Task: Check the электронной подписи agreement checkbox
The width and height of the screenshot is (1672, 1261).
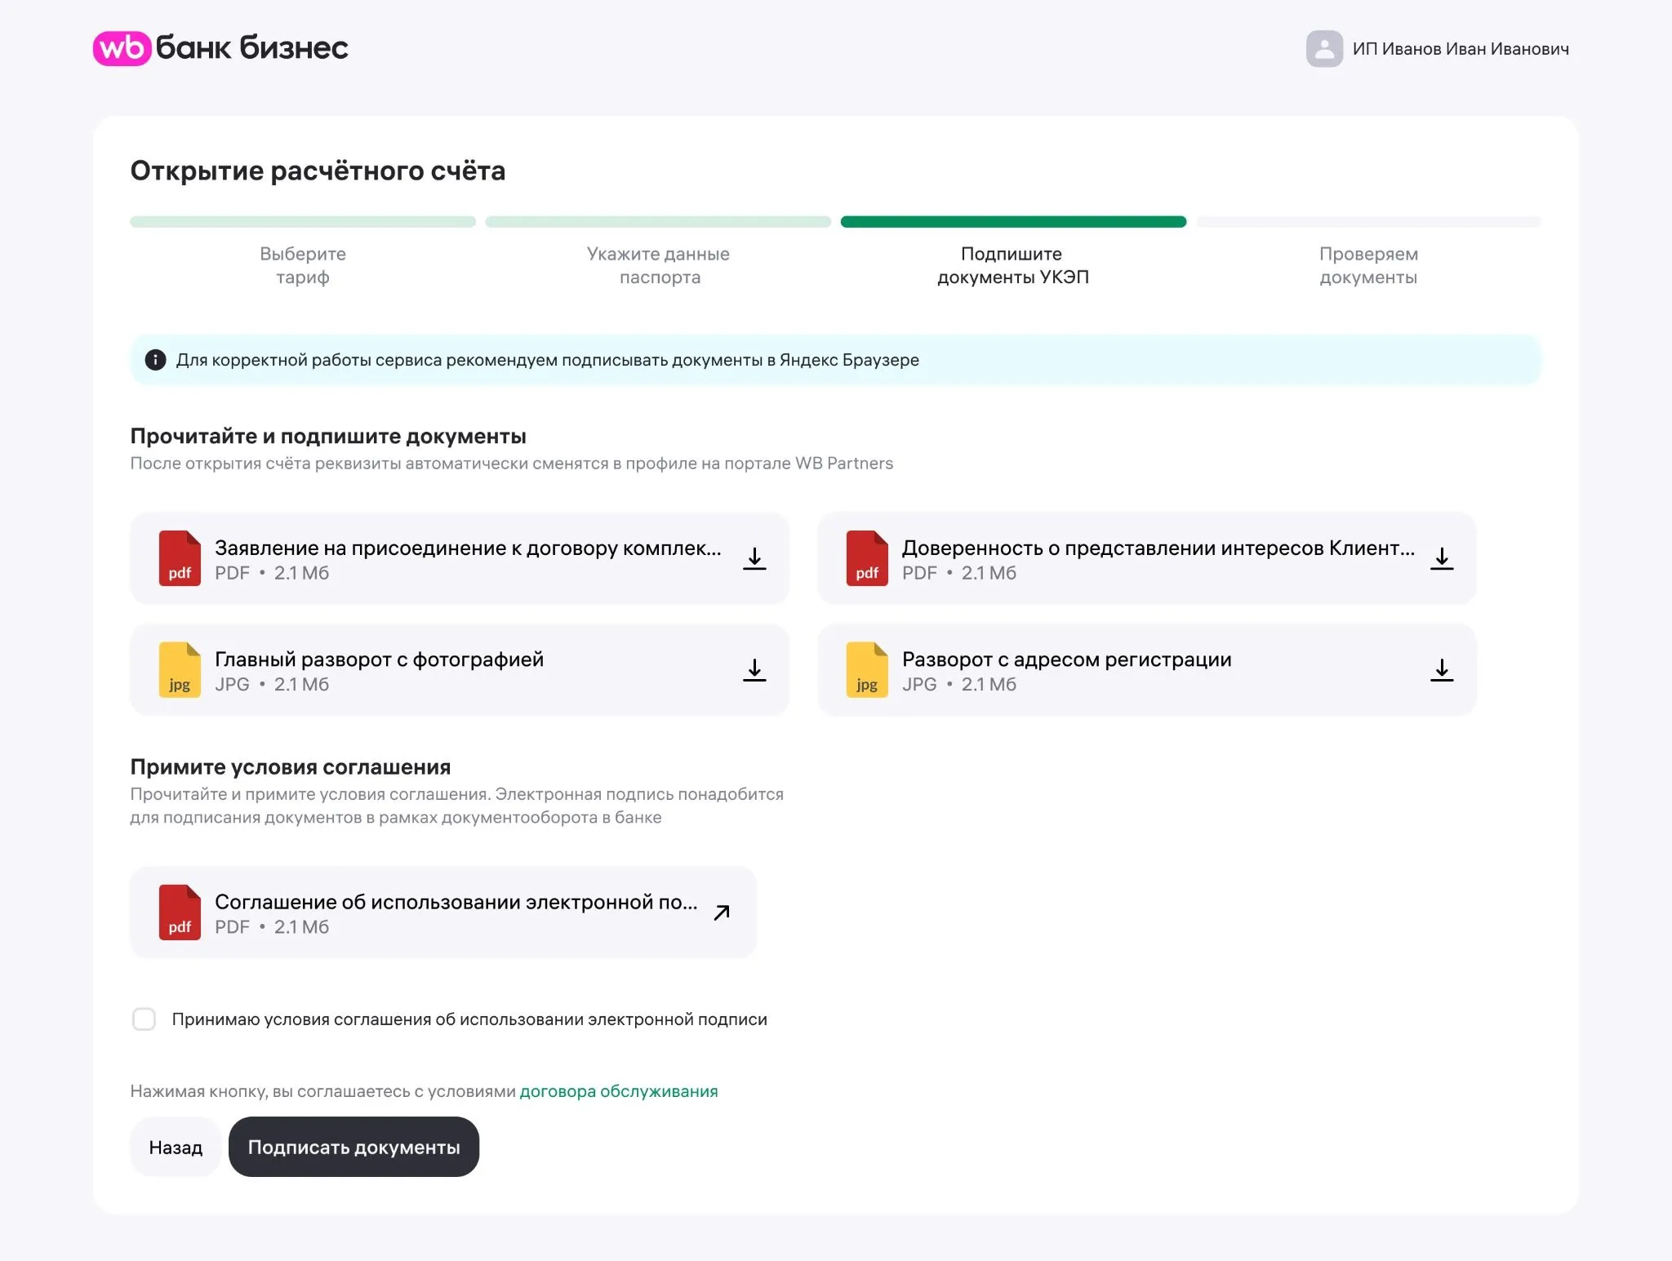Action: (144, 1019)
